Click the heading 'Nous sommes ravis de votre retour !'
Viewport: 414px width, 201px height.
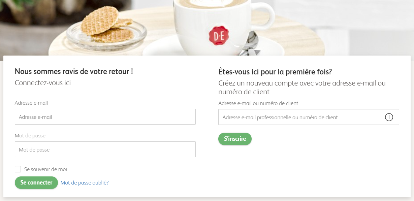coord(74,71)
